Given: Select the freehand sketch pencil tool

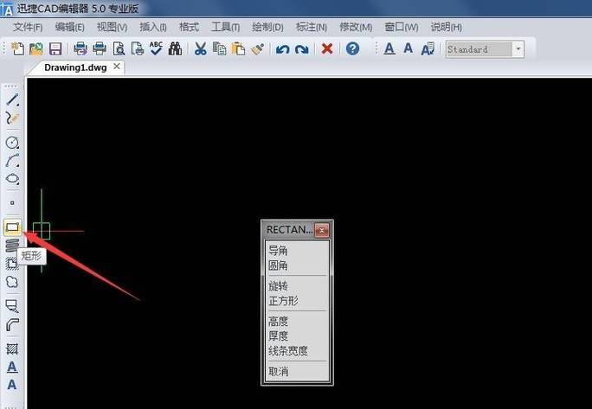Looking at the screenshot, I should [12, 118].
